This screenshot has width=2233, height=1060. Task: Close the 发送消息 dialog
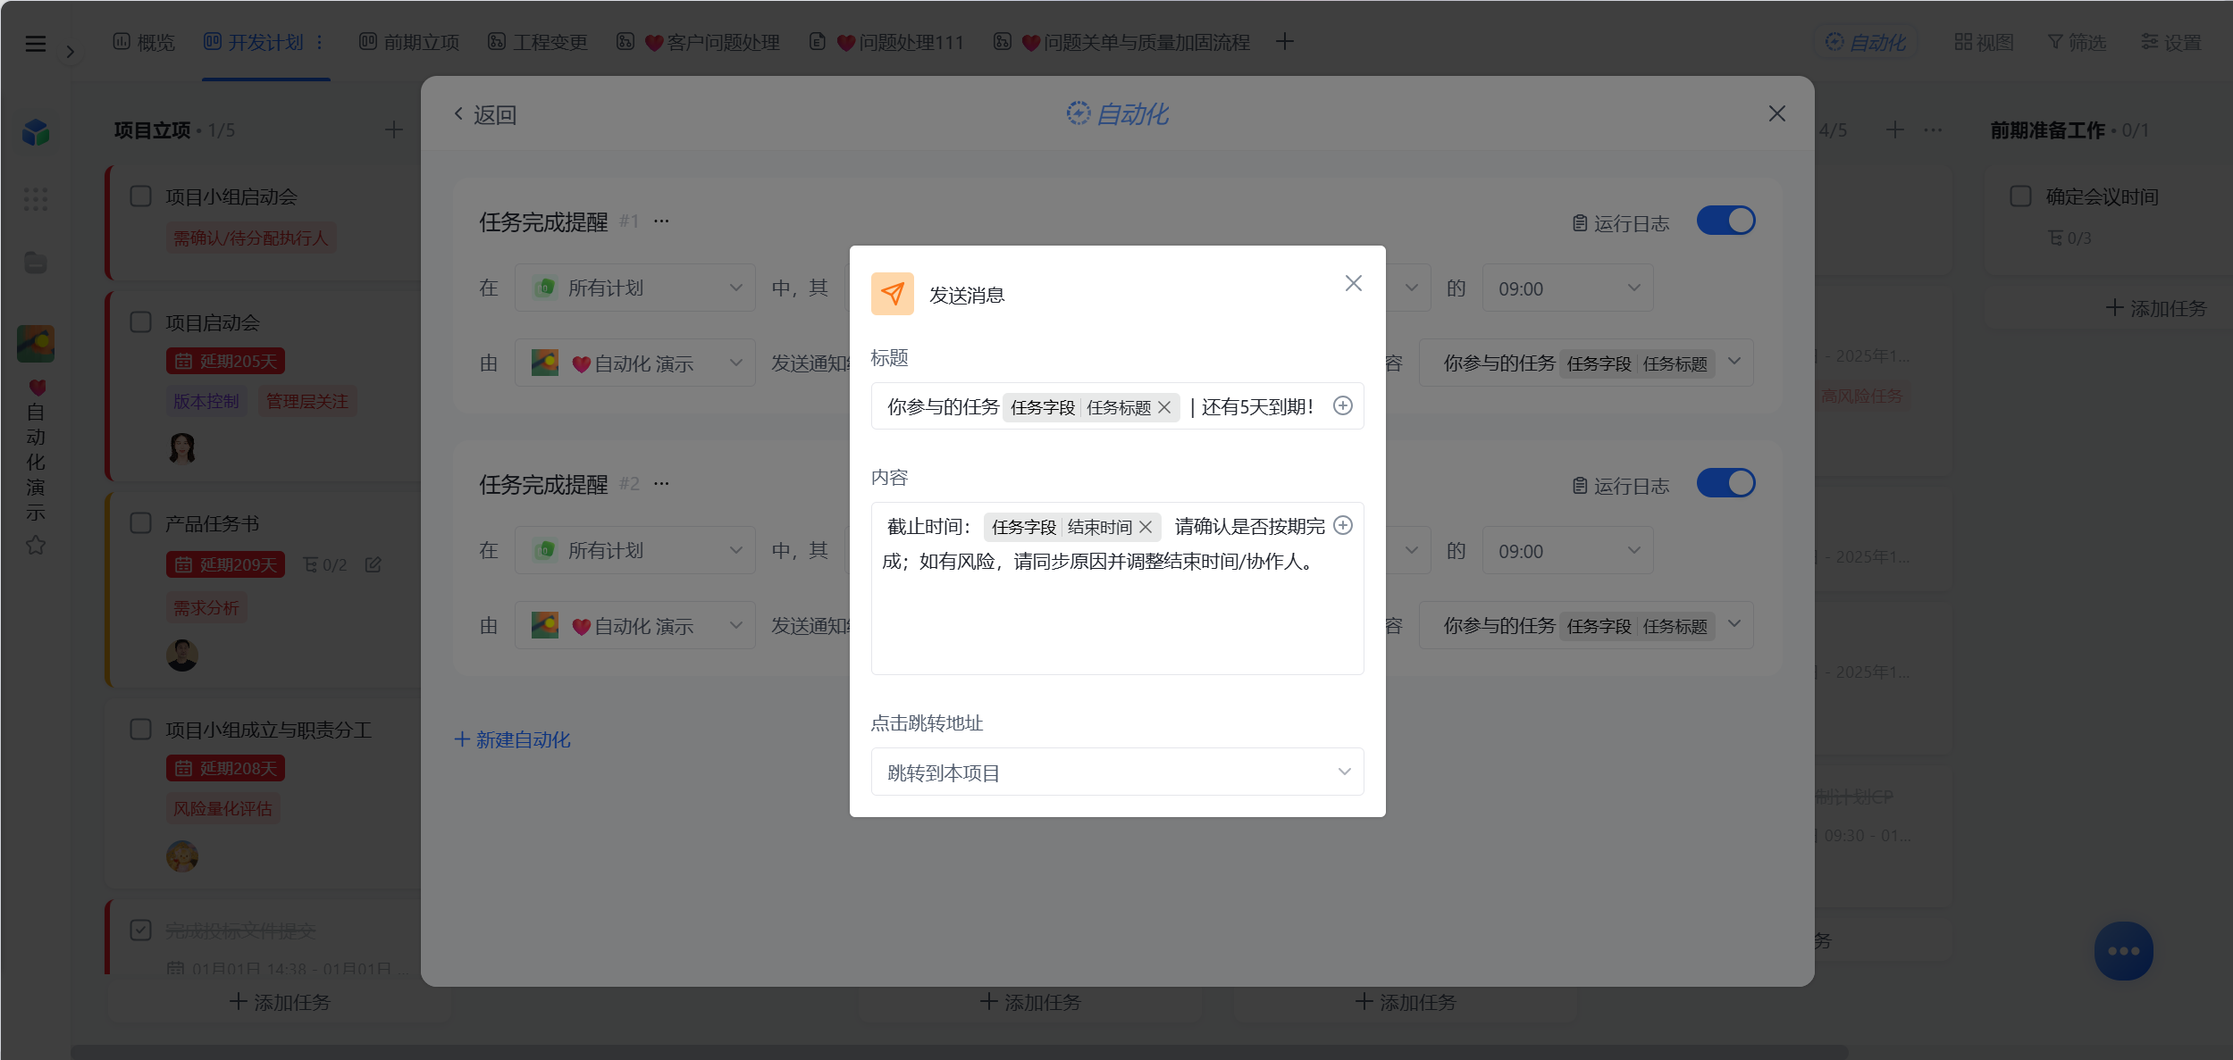click(1354, 283)
